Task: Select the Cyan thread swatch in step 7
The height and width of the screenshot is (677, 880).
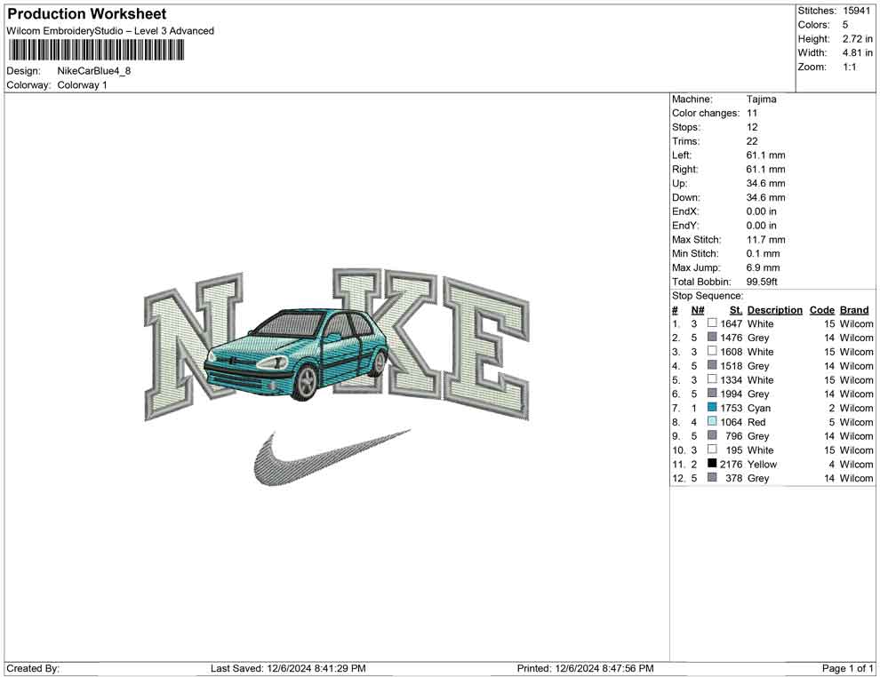Action: [x=711, y=408]
